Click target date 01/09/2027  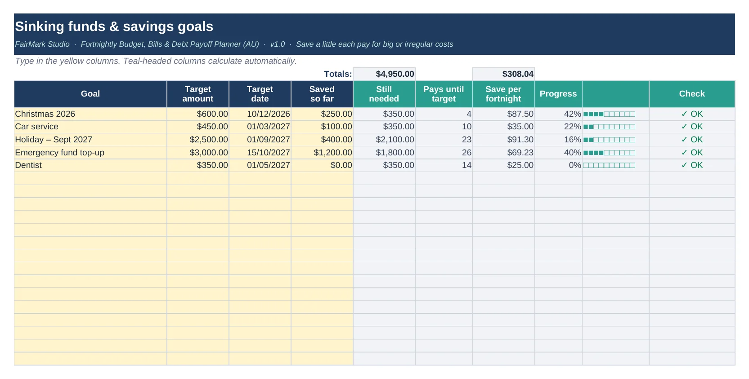[x=260, y=140]
